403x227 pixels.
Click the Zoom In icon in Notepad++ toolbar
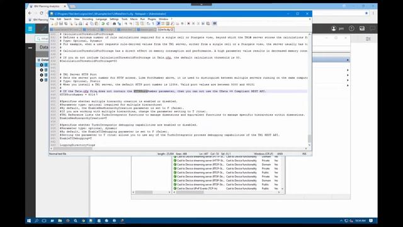(x=126, y=23)
